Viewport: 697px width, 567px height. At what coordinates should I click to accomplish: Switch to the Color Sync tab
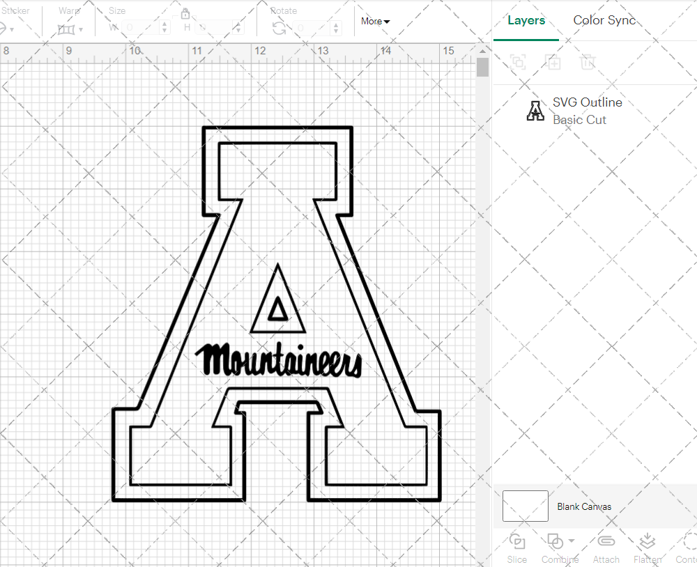[604, 20]
